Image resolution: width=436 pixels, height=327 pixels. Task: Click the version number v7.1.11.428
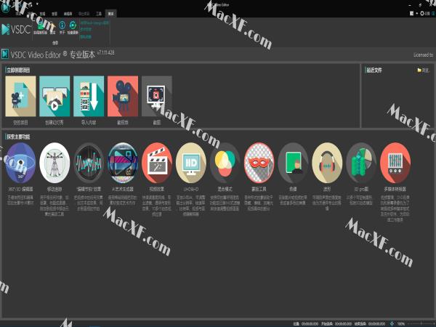pyautogui.click(x=105, y=52)
